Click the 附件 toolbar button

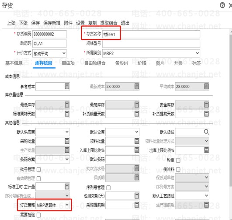click(68, 23)
